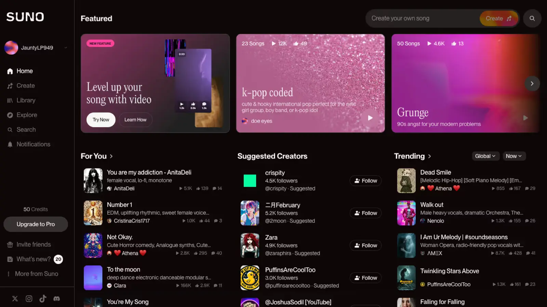
Task: Click the sidebar Search magnifier icon
Action: 10,130
